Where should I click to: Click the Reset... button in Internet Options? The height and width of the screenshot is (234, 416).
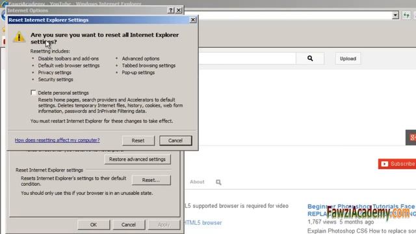[151, 180]
